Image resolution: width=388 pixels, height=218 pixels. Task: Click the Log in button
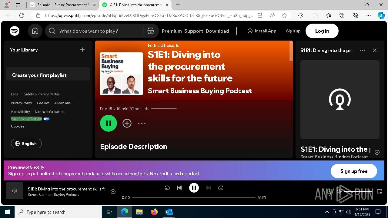(x=322, y=31)
